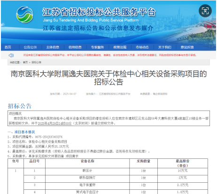Viewport: 217px width, 194px height.
Task: Select the 政策法规 menu item
Action: 120,47
